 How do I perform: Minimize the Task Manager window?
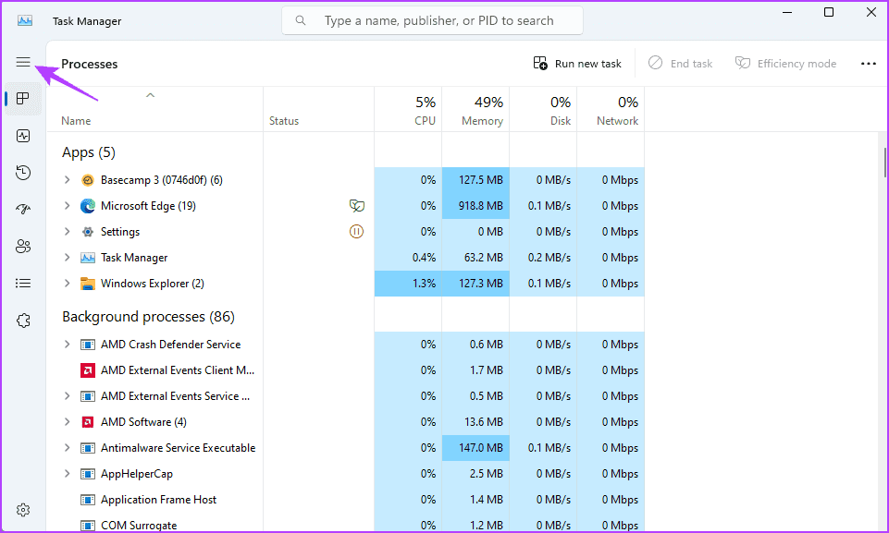[x=787, y=12]
